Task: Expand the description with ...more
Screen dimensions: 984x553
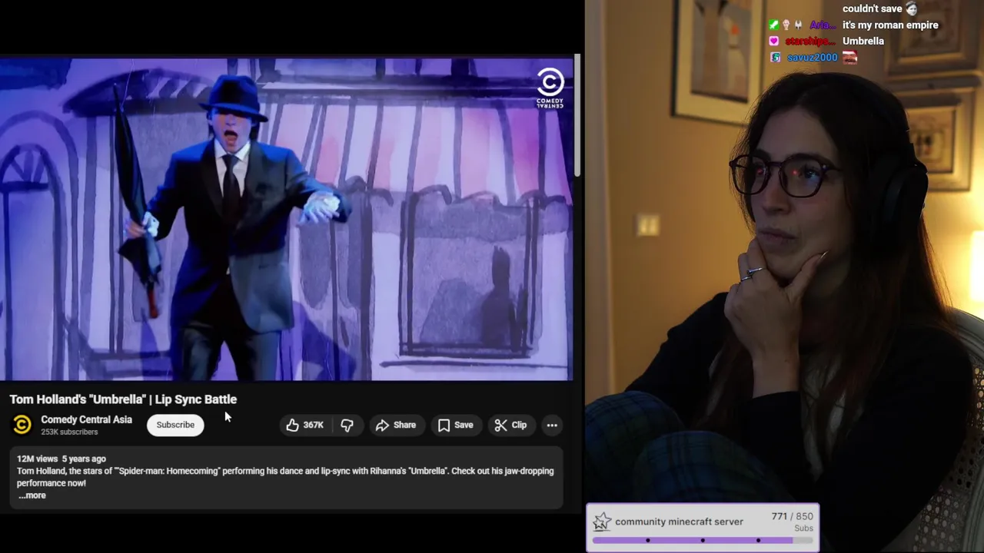Action: point(32,495)
